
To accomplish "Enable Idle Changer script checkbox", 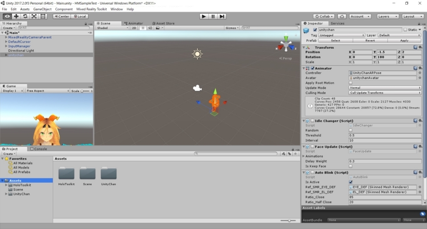I will [313, 121].
